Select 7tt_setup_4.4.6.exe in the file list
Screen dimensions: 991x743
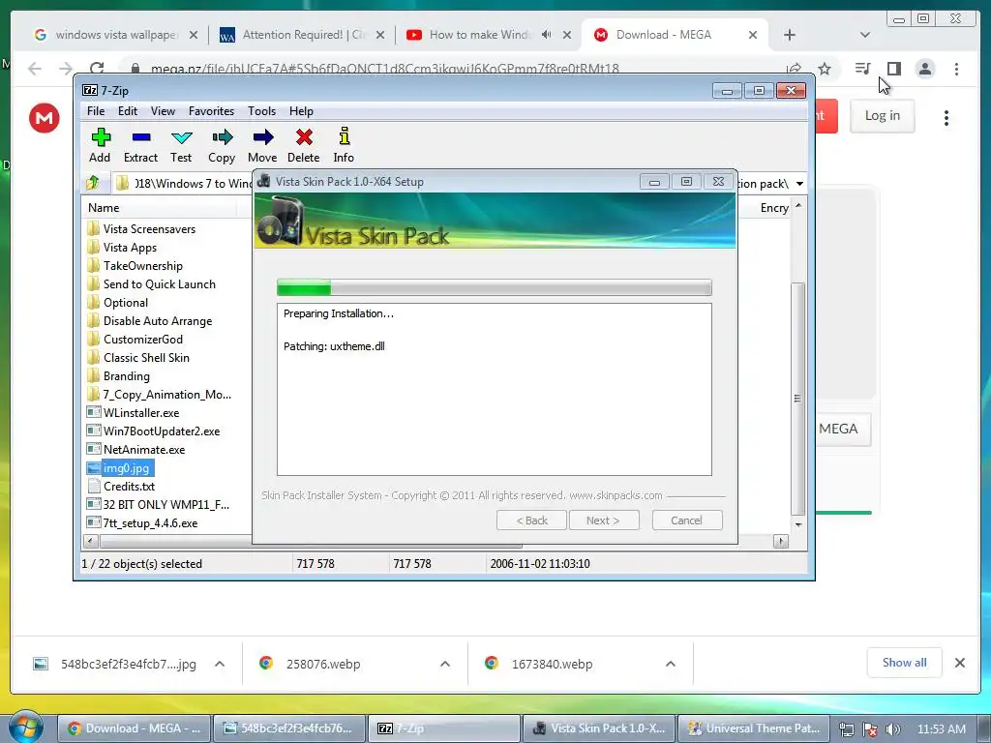(x=150, y=522)
